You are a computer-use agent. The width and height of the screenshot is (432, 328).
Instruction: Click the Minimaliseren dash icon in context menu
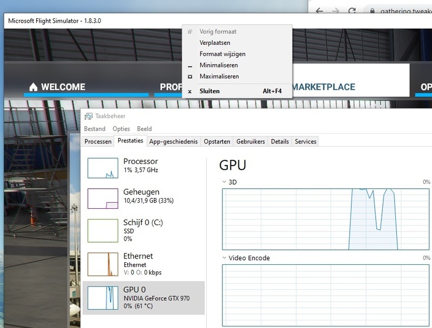coord(190,66)
